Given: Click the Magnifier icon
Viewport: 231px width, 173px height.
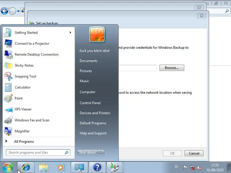Looking at the screenshot, I should 8,131.
